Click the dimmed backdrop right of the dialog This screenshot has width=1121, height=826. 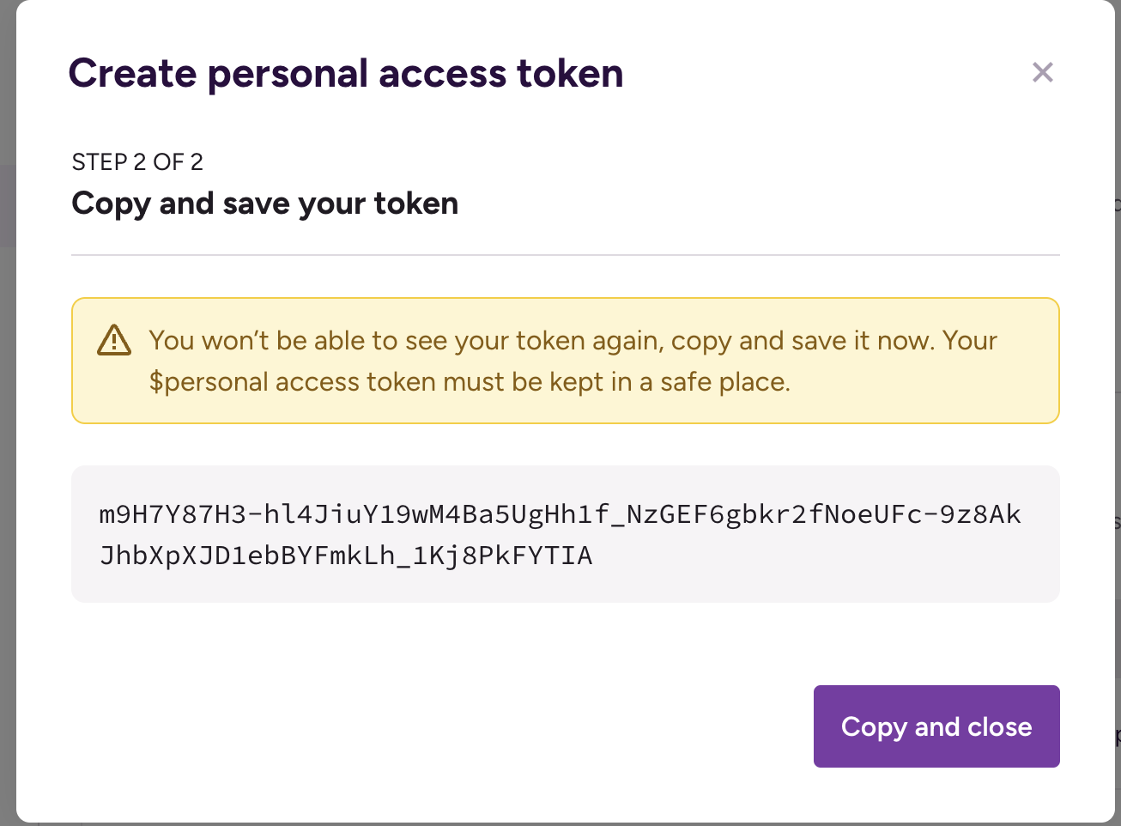(1118, 429)
